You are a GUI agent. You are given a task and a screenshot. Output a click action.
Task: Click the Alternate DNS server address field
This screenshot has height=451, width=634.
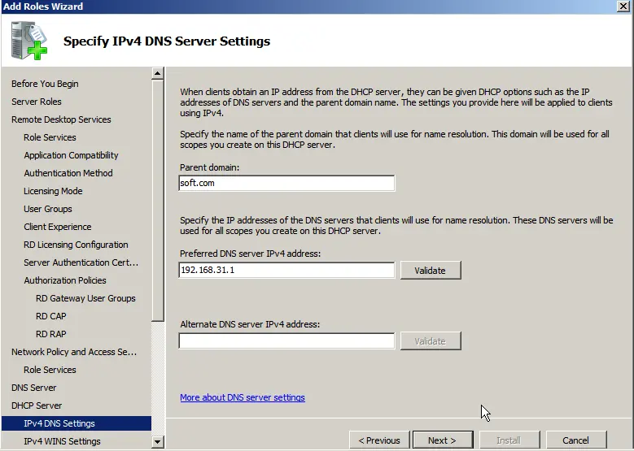286,341
